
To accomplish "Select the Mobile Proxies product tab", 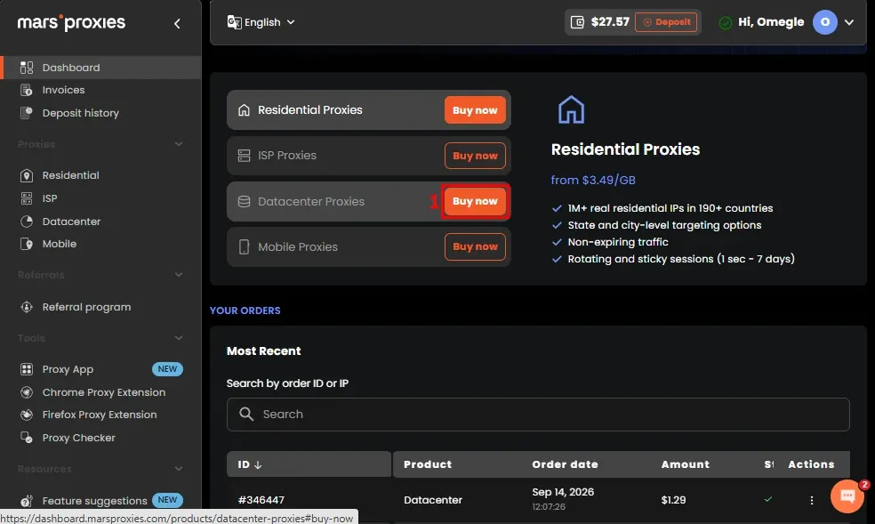I will click(369, 246).
